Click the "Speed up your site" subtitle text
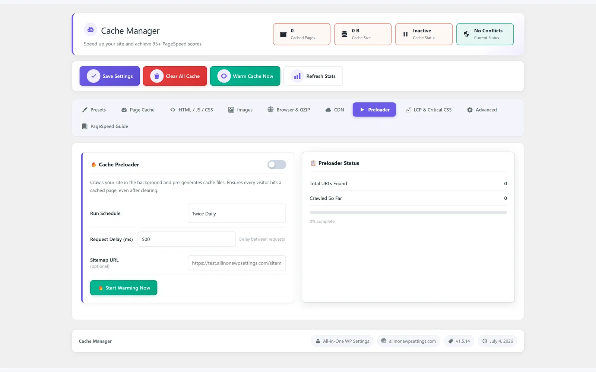The image size is (596, 372). tap(143, 44)
